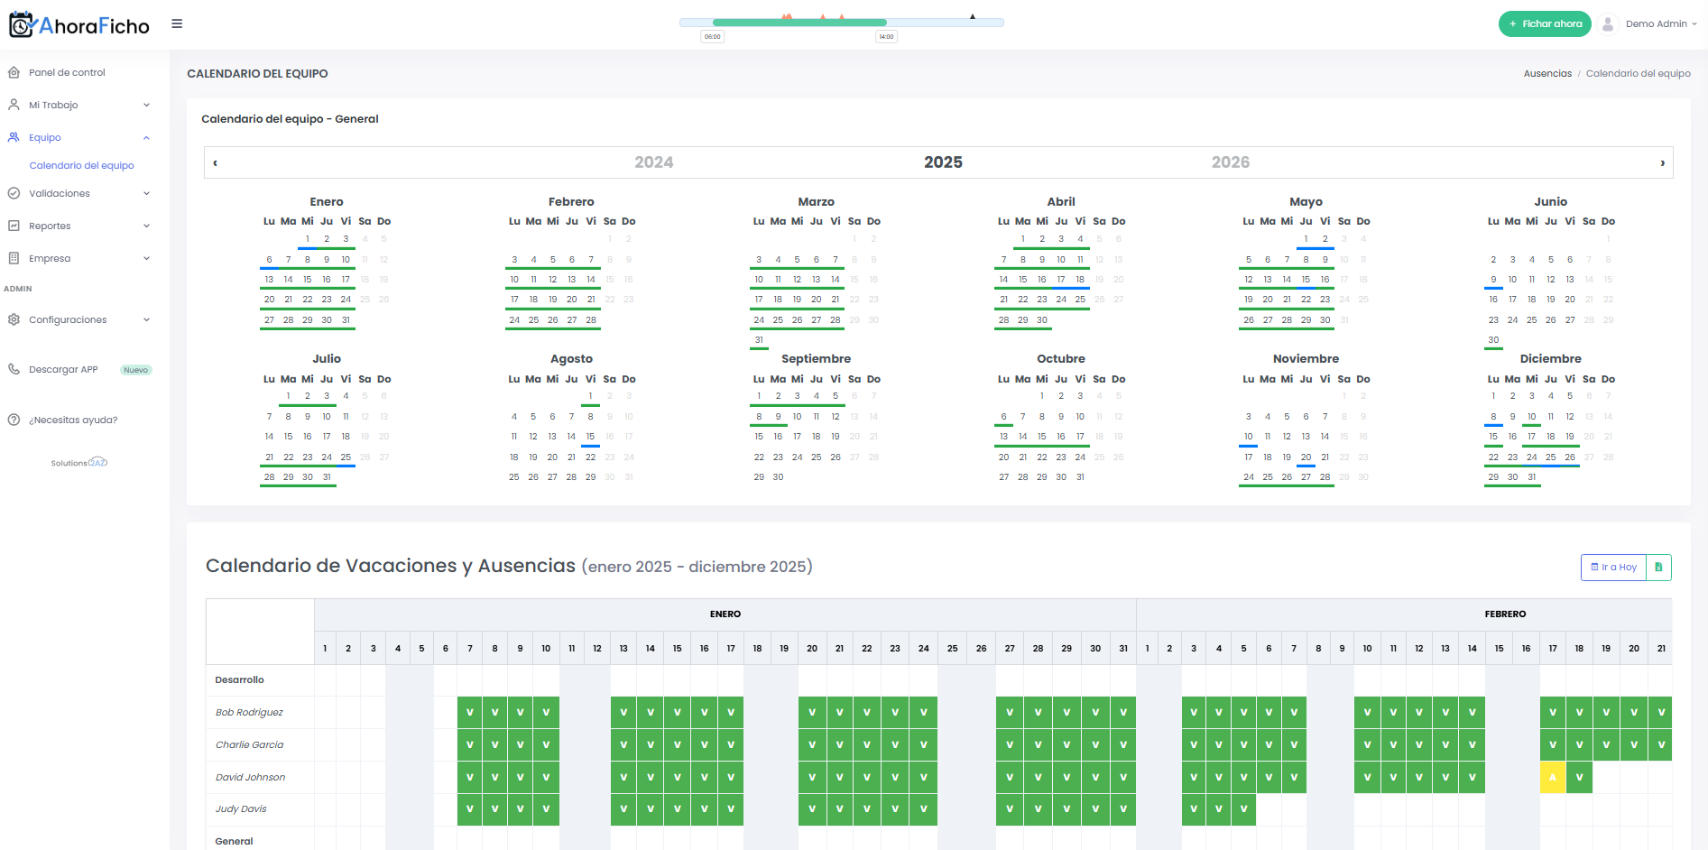Click the export file icon button

click(1658, 568)
